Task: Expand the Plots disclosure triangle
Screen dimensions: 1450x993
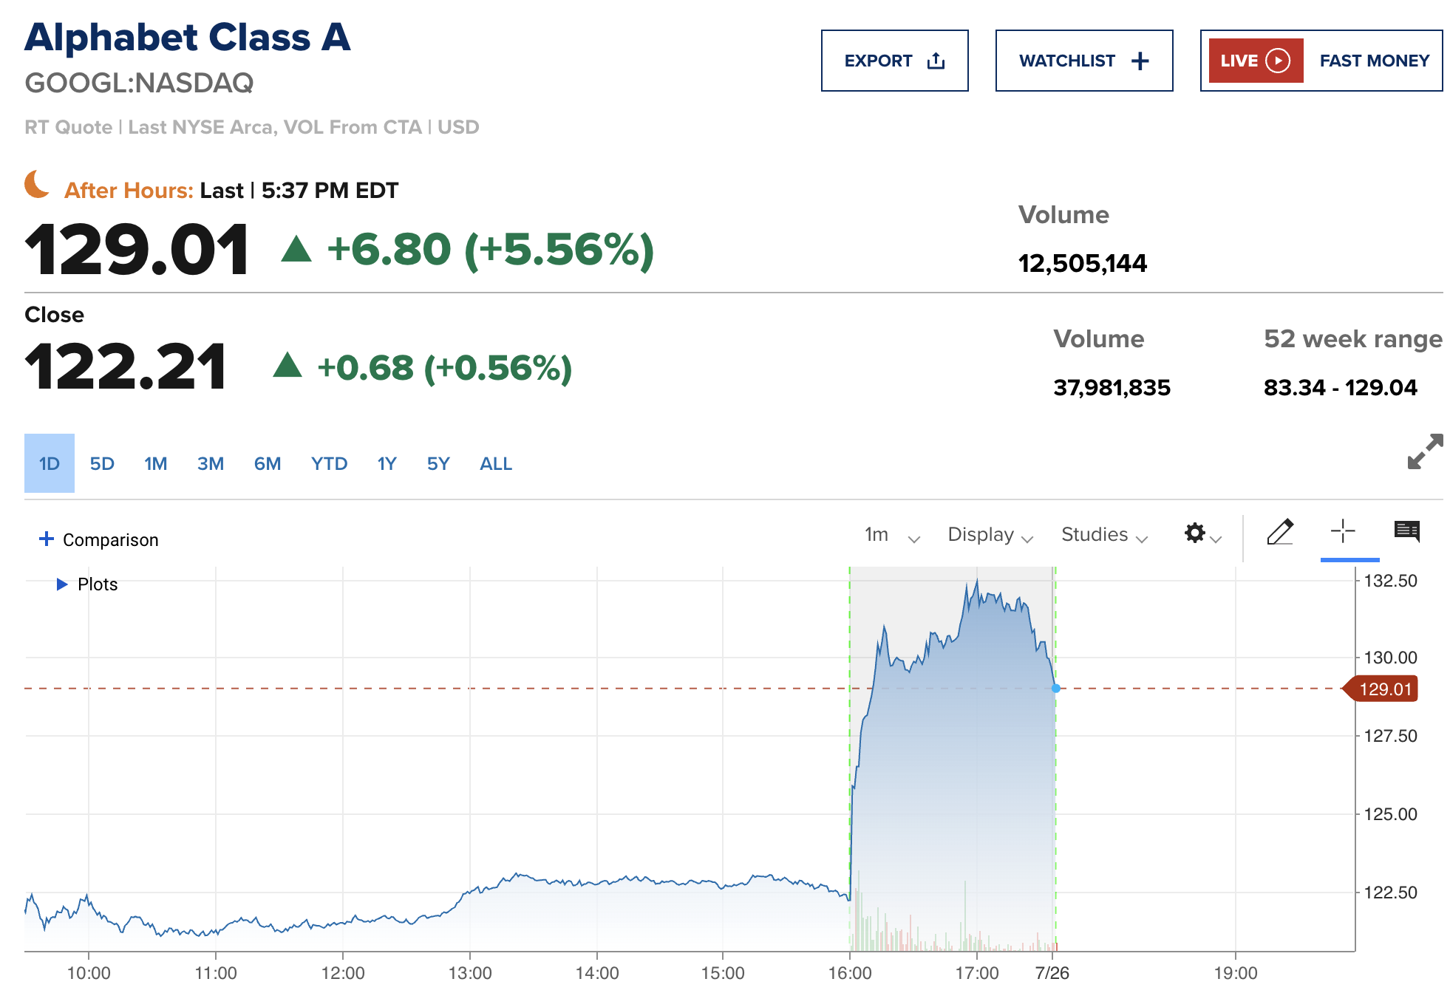Action: coord(62,584)
